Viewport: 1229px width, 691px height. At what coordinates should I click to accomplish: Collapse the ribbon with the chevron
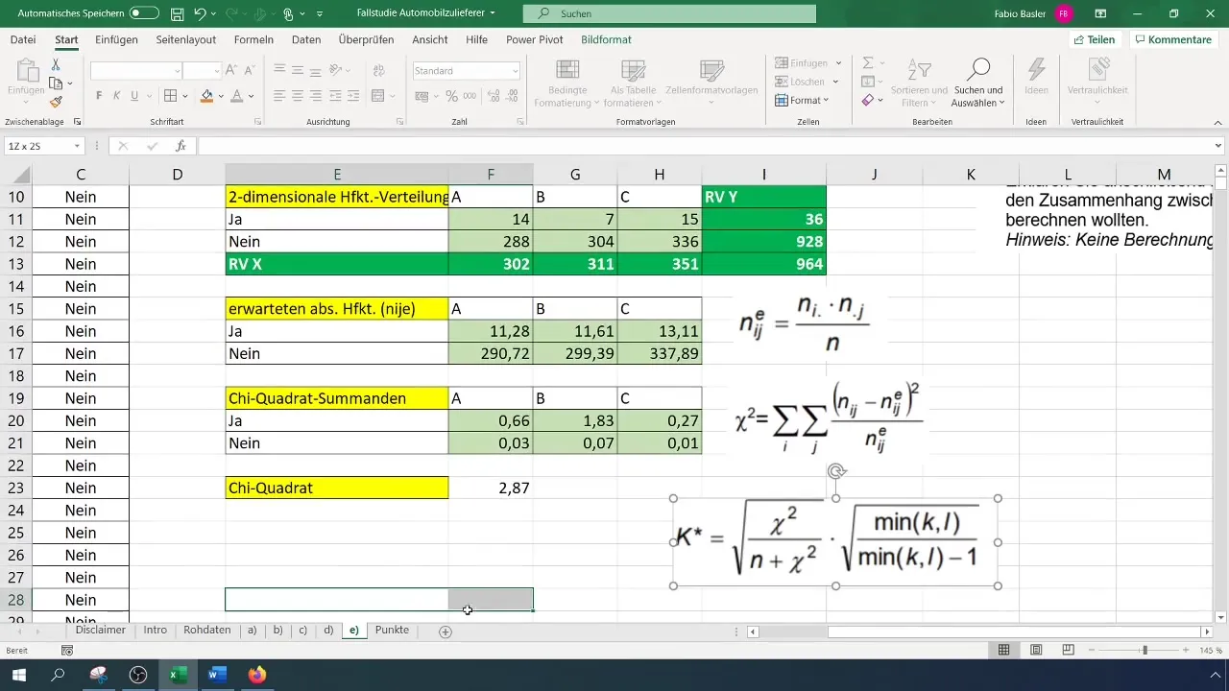[x=1217, y=122]
